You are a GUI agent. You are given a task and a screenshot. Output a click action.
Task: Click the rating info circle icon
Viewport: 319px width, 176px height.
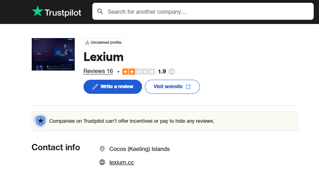click(172, 72)
